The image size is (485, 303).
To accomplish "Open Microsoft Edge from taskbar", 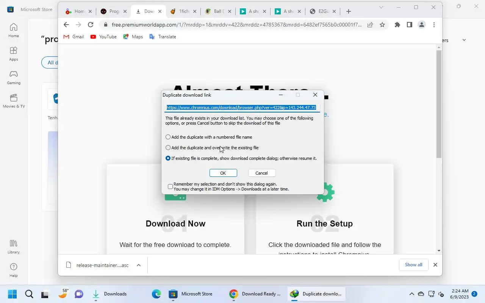I will point(156,294).
